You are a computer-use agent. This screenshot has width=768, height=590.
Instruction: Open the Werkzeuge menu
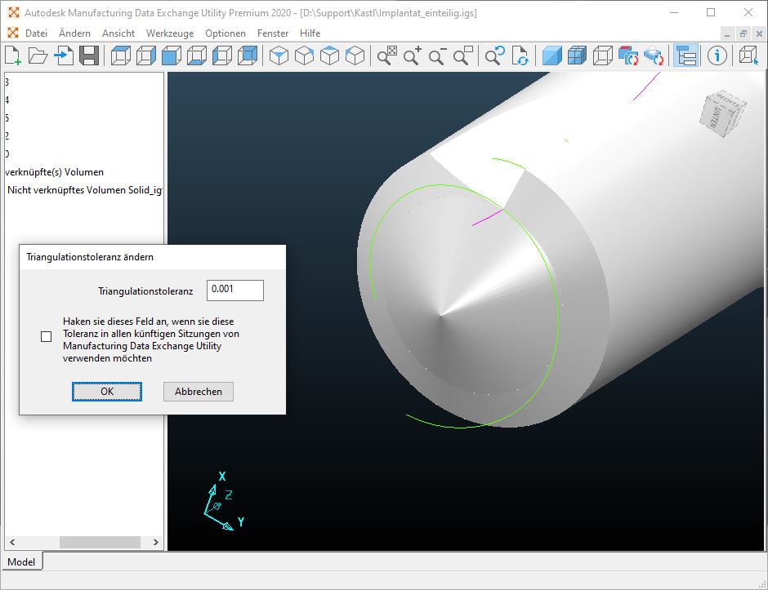click(169, 33)
